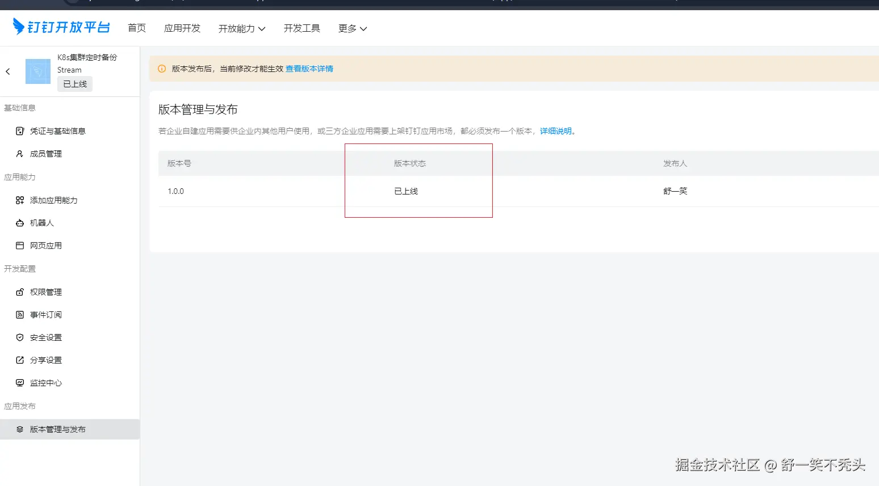The image size is (879, 486).
Task: Click the 详细说明 link
Action: [x=556, y=131]
